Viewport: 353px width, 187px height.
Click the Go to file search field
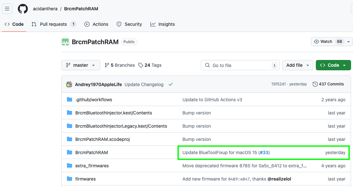point(239,65)
